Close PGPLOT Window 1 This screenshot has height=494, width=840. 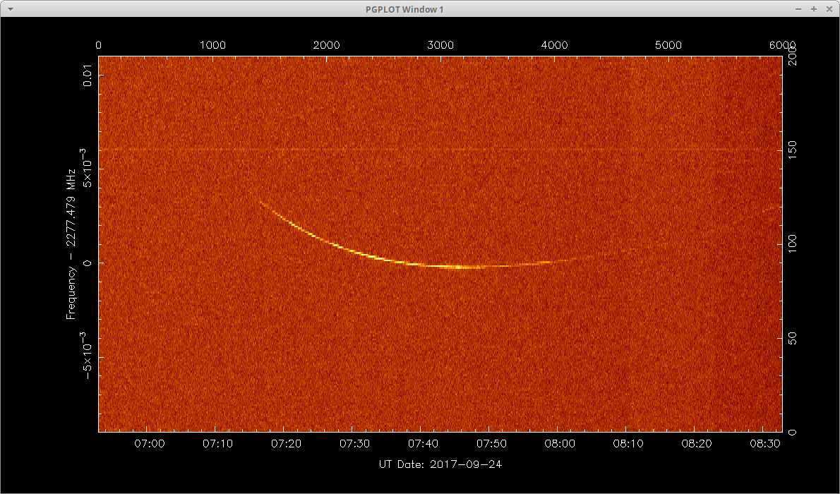point(829,9)
